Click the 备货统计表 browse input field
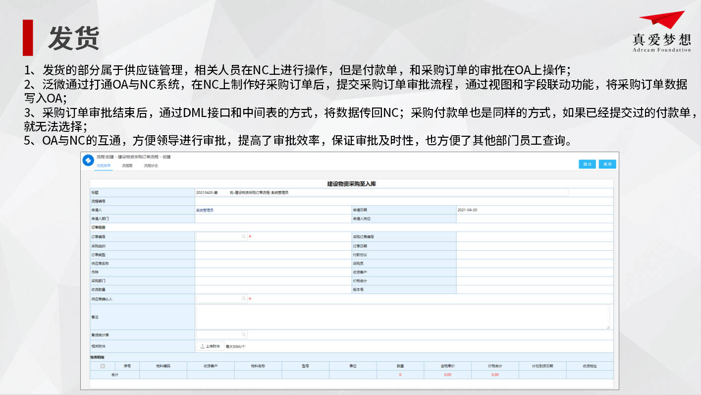This screenshot has width=701, height=395. pyautogui.click(x=221, y=335)
